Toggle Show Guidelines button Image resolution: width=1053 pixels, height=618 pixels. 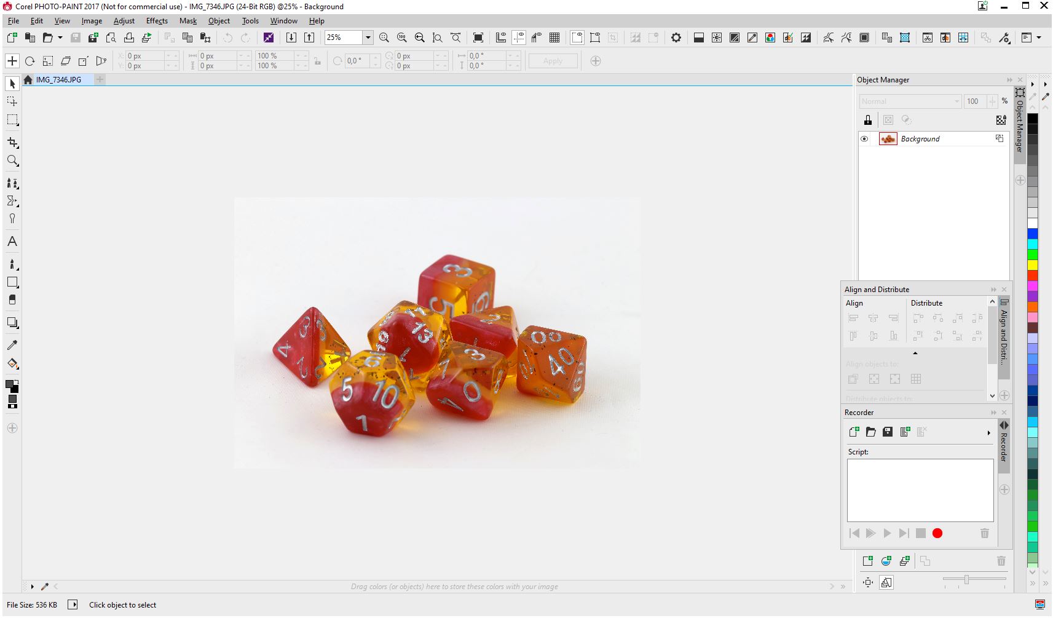coord(519,38)
